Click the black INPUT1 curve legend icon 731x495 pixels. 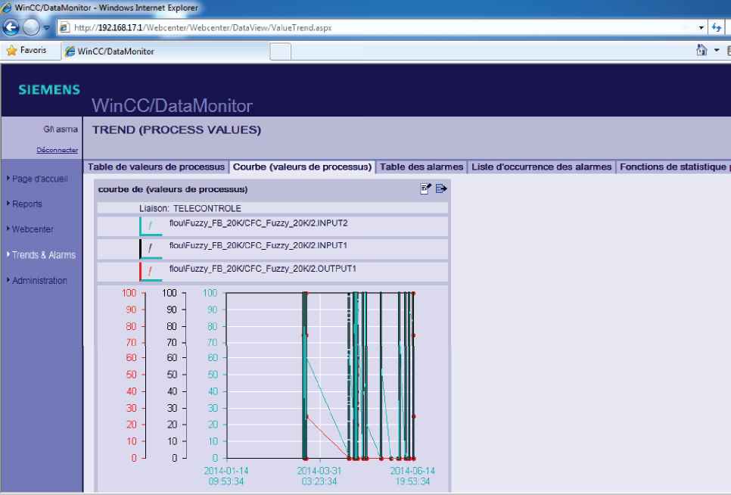150,248
